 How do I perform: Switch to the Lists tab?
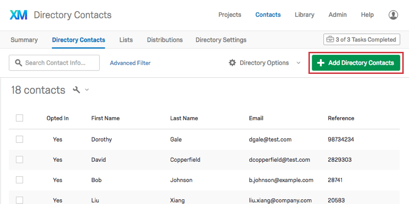click(126, 40)
